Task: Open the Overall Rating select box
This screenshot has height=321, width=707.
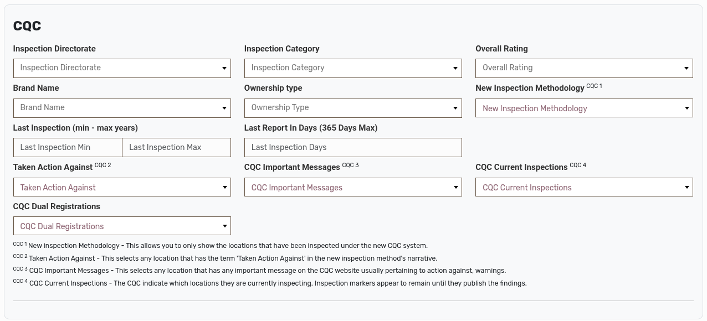Action: point(584,68)
